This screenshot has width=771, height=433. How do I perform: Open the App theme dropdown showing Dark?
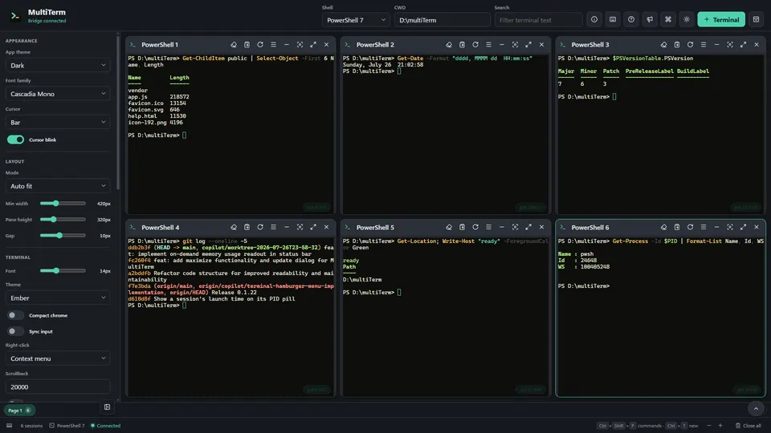click(x=58, y=65)
